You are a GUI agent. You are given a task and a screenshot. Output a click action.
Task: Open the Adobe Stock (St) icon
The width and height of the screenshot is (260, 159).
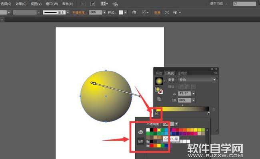(x=93, y=4)
